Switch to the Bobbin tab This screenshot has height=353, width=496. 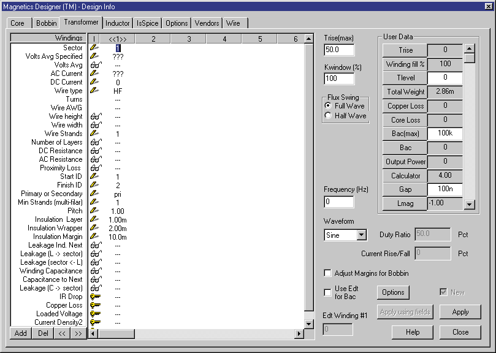pos(46,22)
